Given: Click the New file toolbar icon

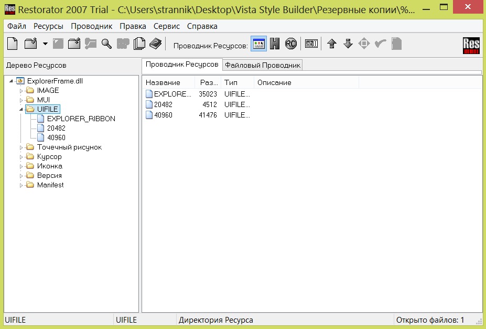Looking at the screenshot, I should pos(12,44).
